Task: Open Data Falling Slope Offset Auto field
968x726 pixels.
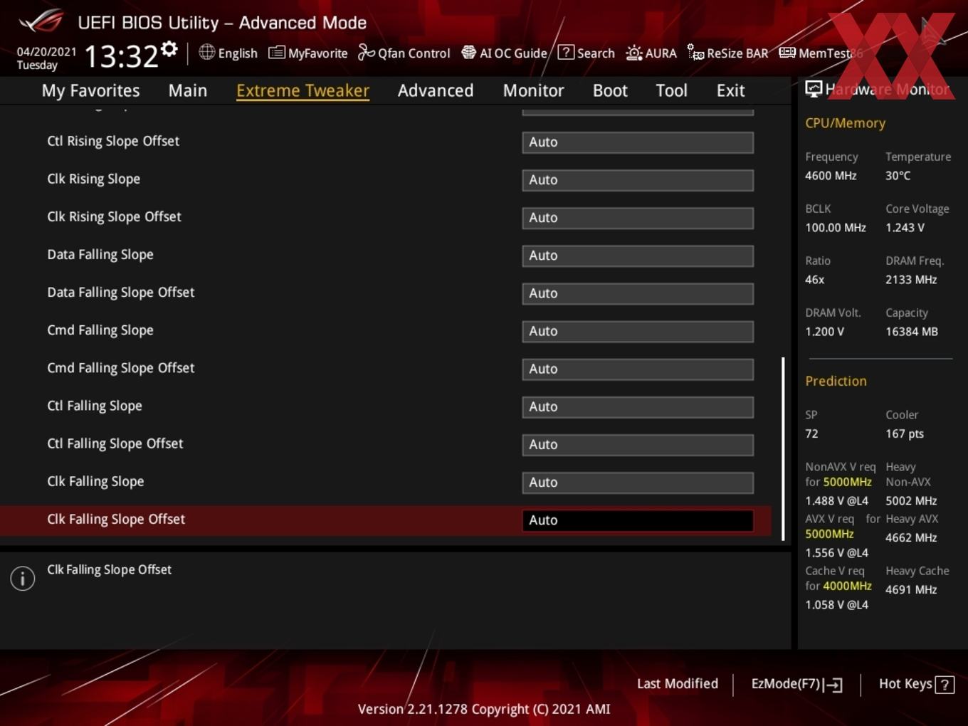Action: click(638, 293)
